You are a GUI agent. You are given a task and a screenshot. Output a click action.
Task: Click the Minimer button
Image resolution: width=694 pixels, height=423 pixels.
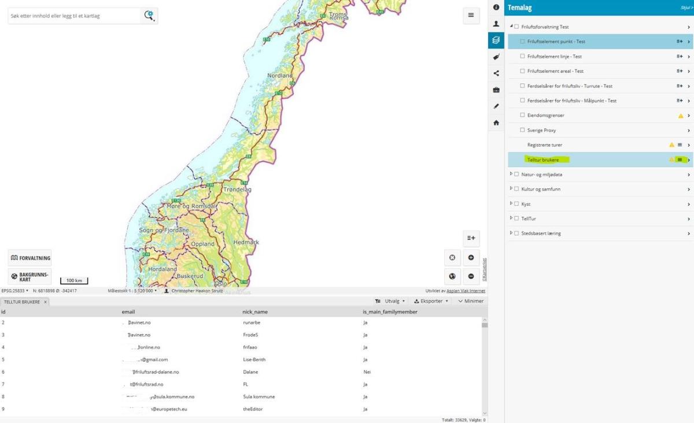click(470, 301)
